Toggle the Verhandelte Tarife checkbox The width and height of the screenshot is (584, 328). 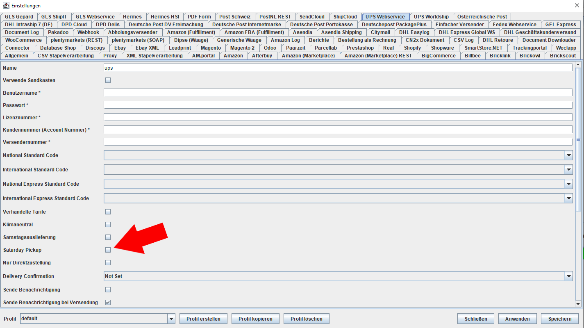(x=108, y=212)
